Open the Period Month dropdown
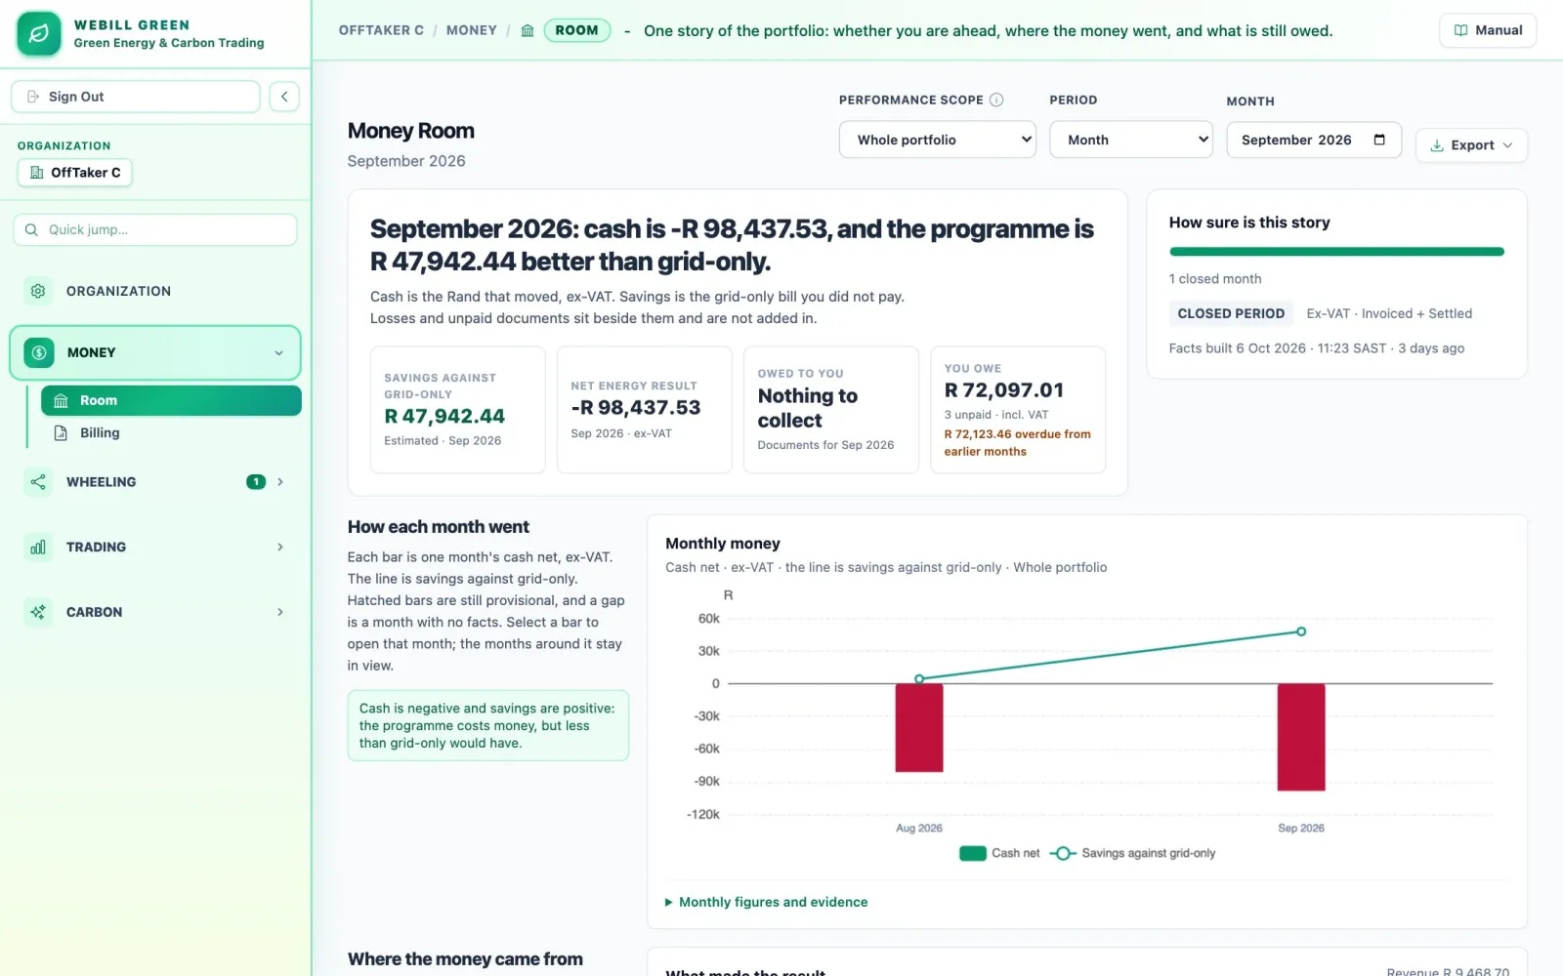 pyautogui.click(x=1130, y=140)
